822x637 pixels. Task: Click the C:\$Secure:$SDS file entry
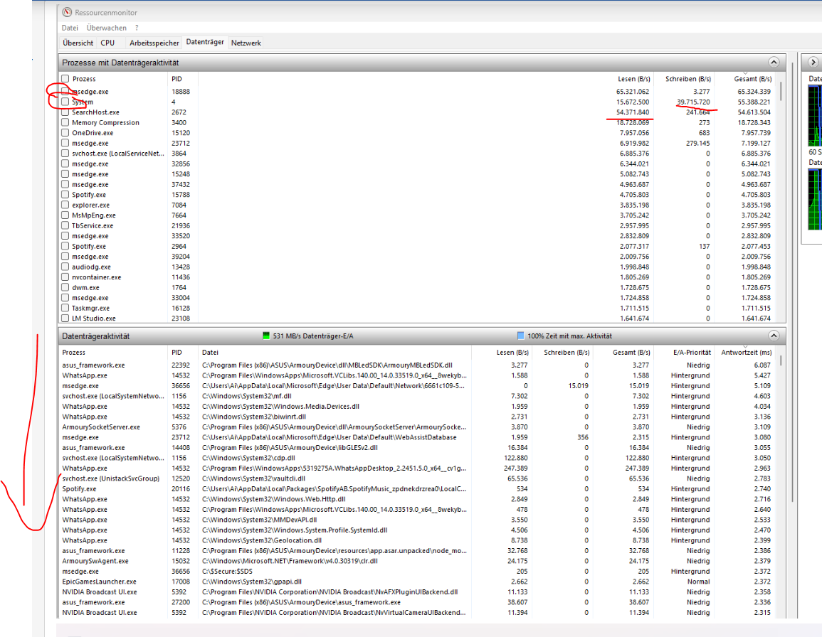[x=228, y=571]
